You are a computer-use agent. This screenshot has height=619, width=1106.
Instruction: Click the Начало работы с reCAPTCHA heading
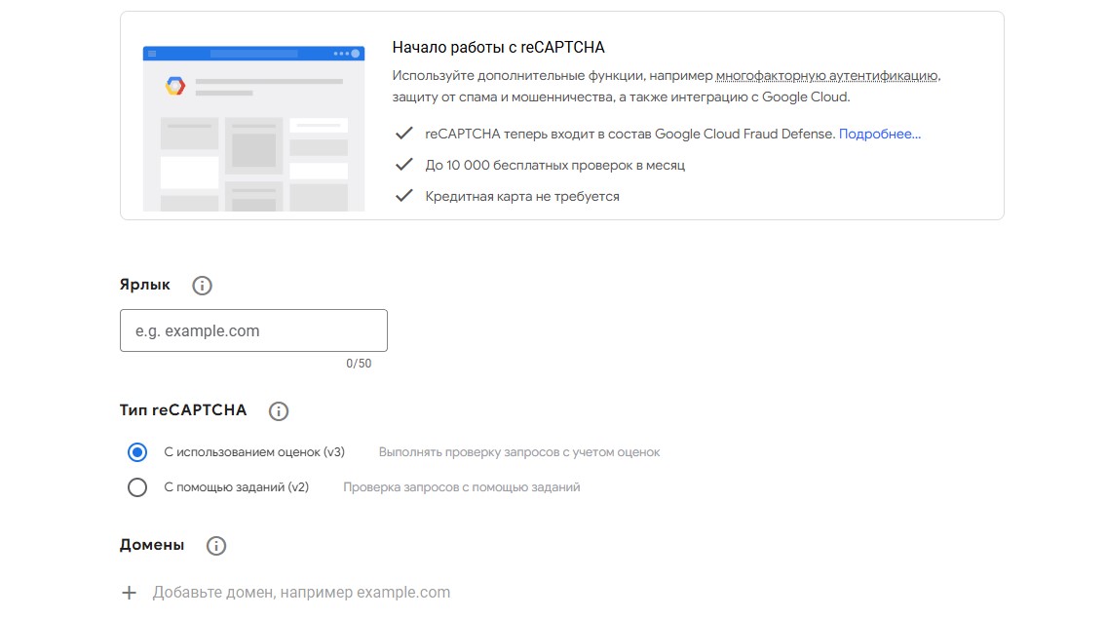pyautogui.click(x=499, y=48)
